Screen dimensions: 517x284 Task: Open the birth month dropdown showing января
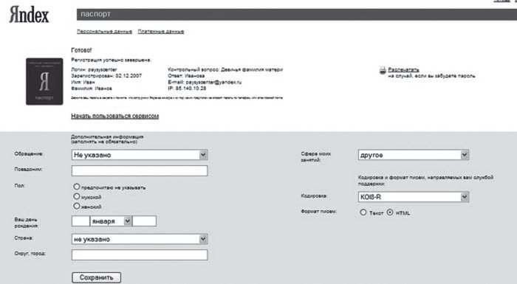[111, 221]
